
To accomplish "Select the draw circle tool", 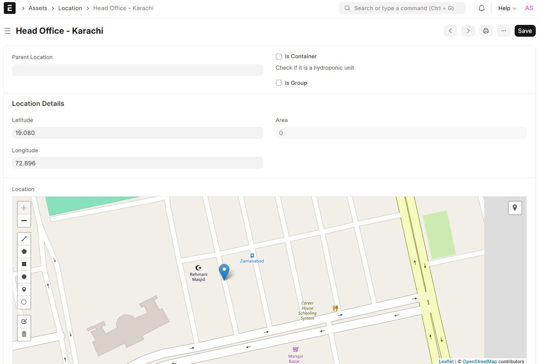I will (24, 276).
